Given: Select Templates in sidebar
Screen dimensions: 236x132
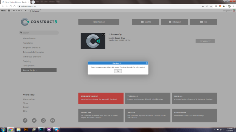Looking at the screenshot, I should click(x=28, y=43).
